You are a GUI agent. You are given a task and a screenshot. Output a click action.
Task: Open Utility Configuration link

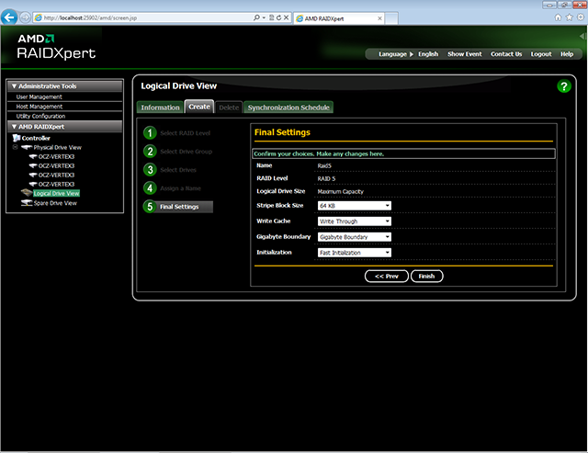pyautogui.click(x=40, y=117)
